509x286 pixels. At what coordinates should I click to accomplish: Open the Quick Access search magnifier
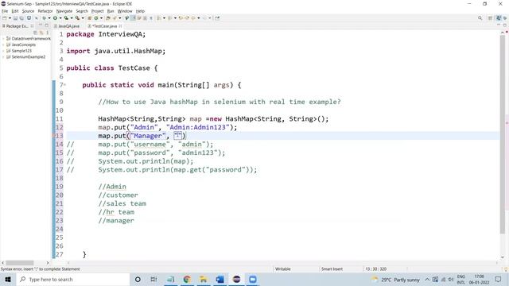[x=480, y=18]
